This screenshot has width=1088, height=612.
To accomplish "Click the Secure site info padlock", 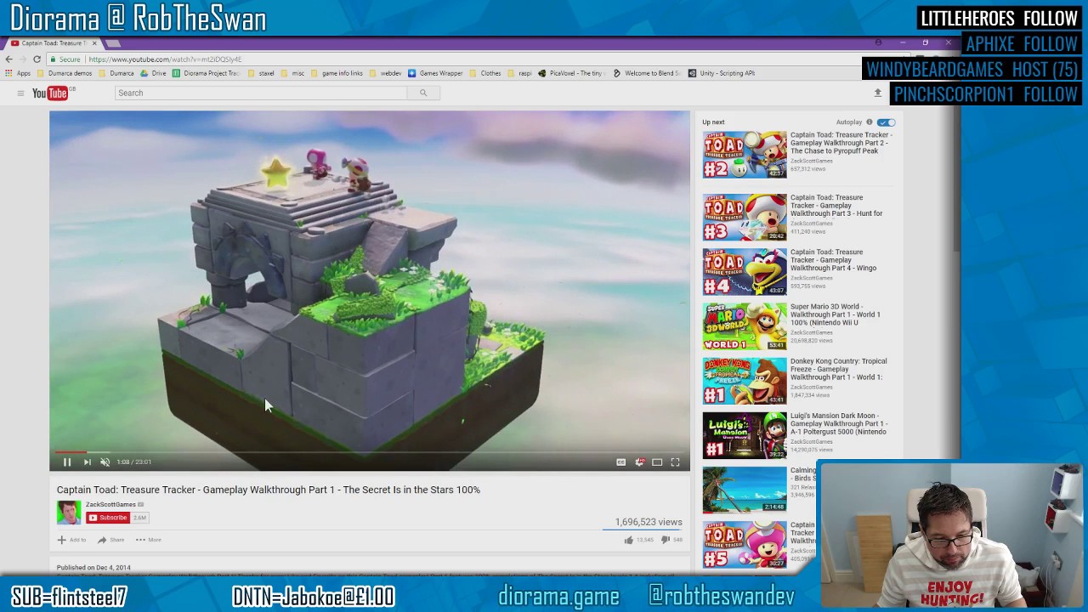I will click(x=65, y=59).
